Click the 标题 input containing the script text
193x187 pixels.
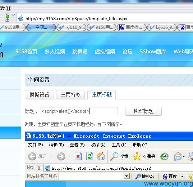[x=79, y=111]
